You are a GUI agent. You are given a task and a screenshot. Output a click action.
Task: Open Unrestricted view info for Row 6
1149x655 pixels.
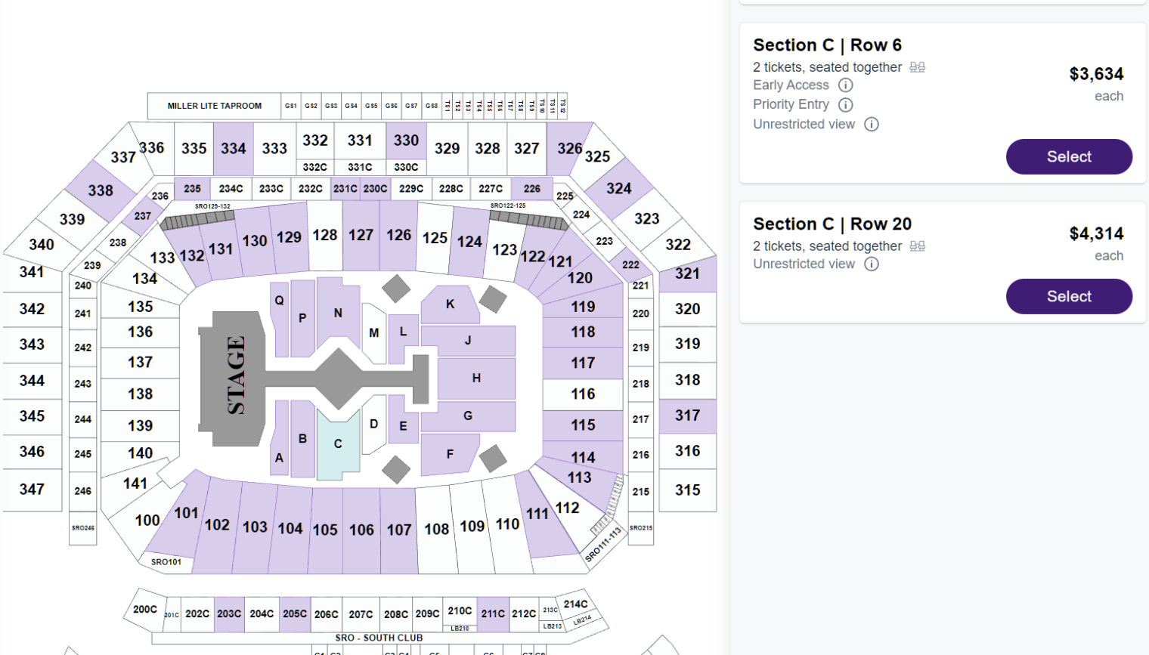coord(872,125)
